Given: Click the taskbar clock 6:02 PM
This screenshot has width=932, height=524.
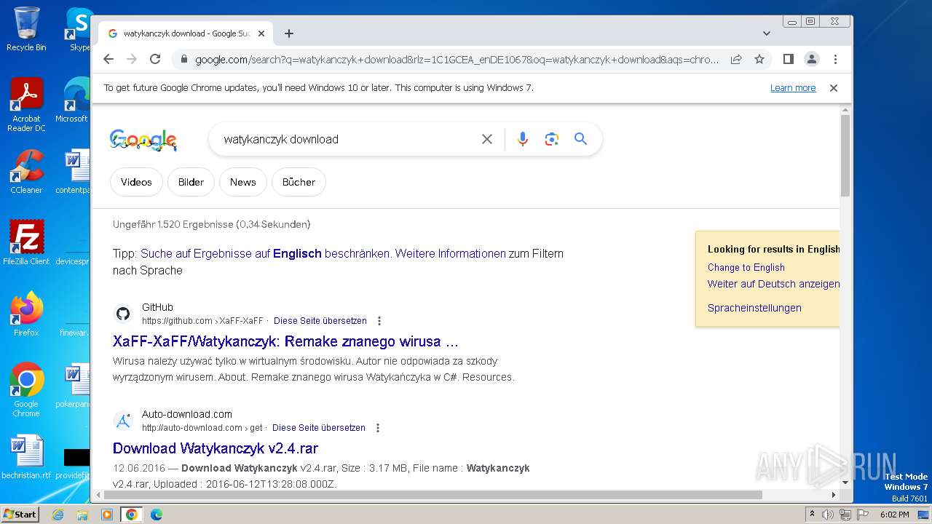Looking at the screenshot, I should coord(894,515).
